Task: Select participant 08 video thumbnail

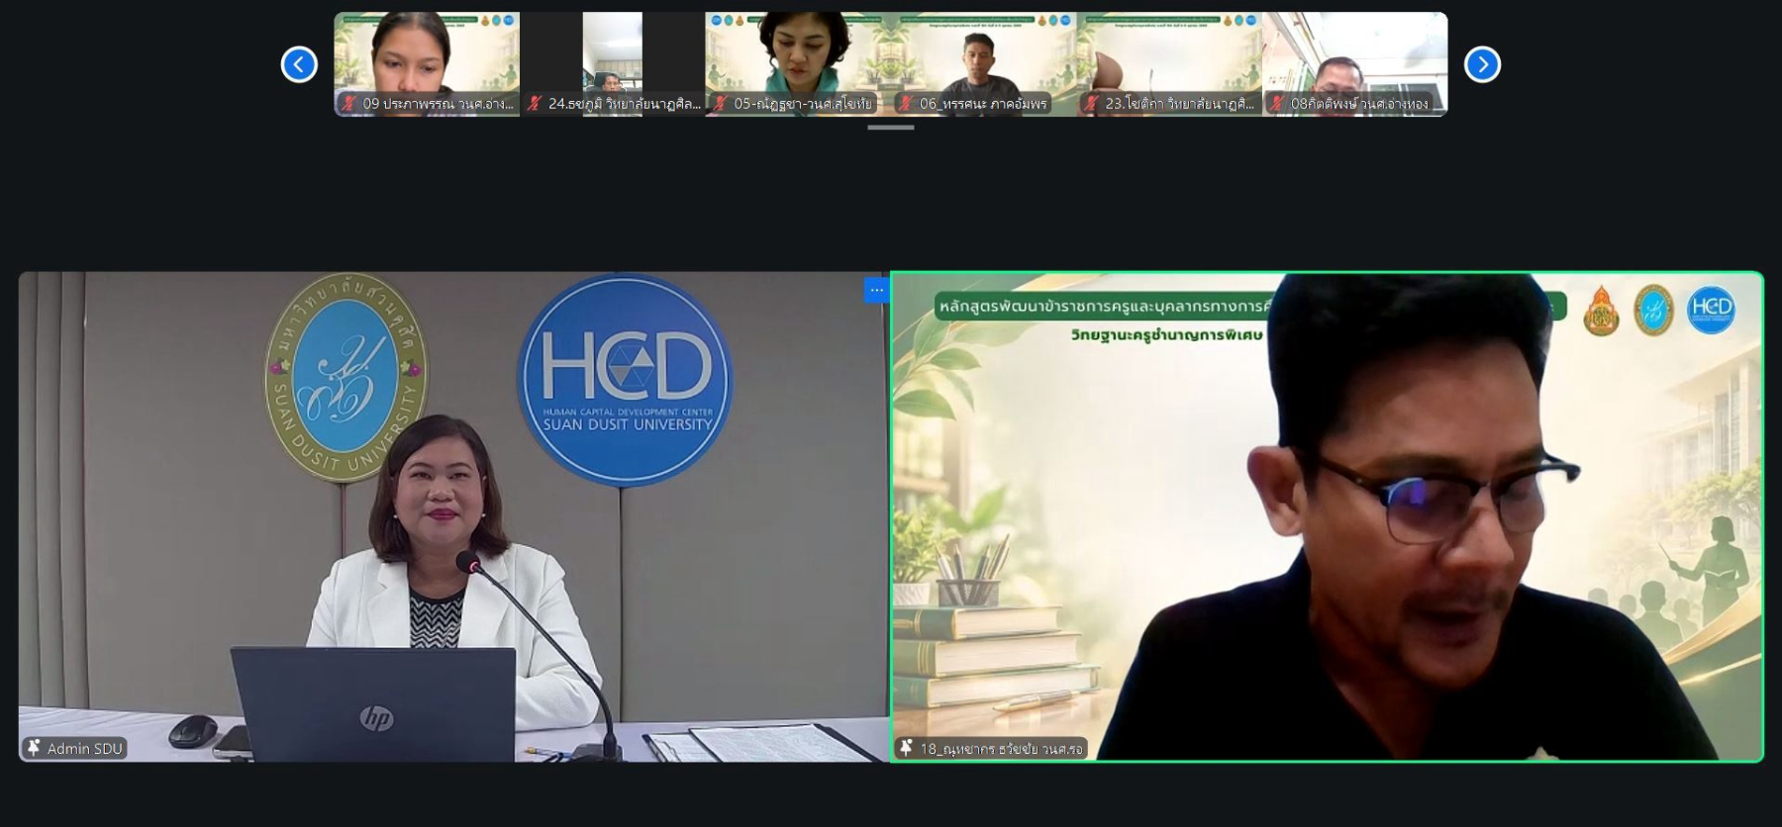Action: coord(1355,64)
